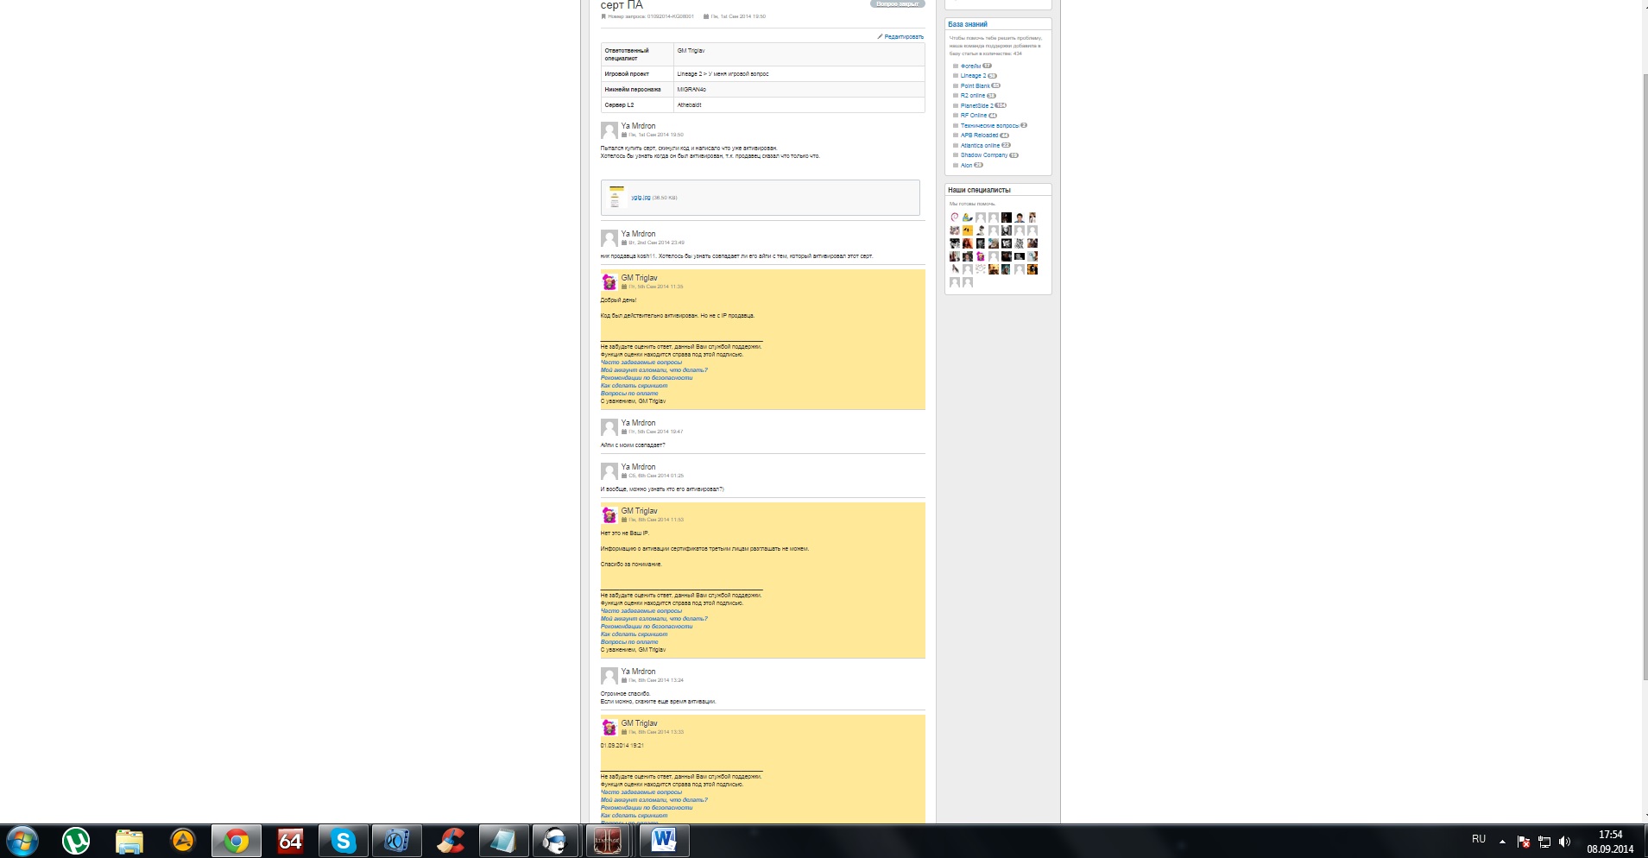Click GM Triglav's avatar in the 11:35 reply
Image resolution: width=1648 pixels, height=858 pixels.
(x=609, y=282)
